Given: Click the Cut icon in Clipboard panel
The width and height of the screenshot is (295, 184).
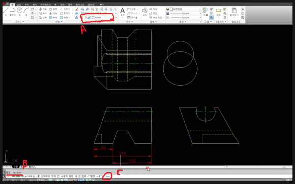Looking at the screenshot, I should tap(243, 9).
